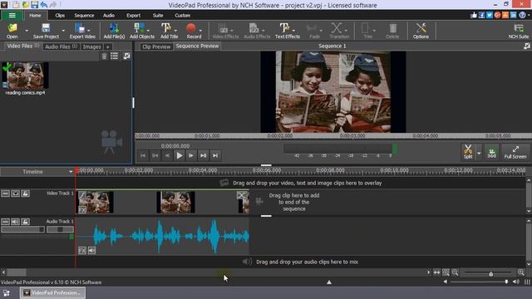Click the Split scissors icon
This screenshot has height=299, width=532.
(468, 151)
